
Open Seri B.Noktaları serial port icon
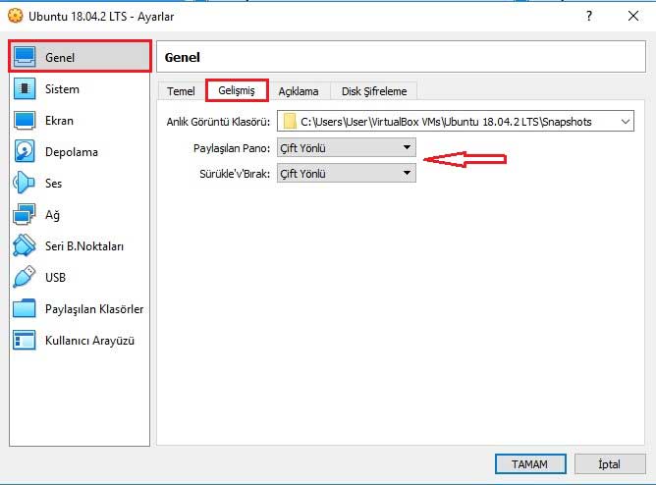pos(25,245)
